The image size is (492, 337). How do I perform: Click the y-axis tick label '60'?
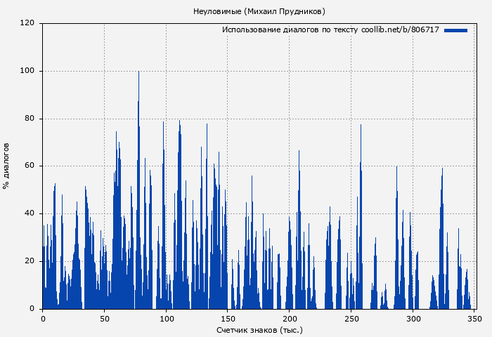[x=30, y=166]
